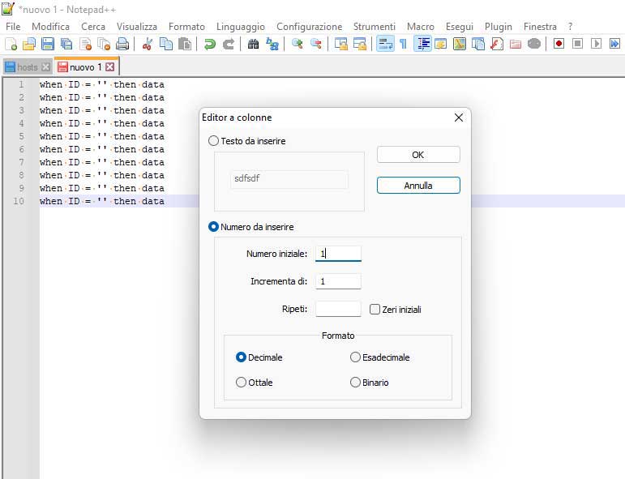
Task: Open the Plugin menu
Action: point(498,27)
